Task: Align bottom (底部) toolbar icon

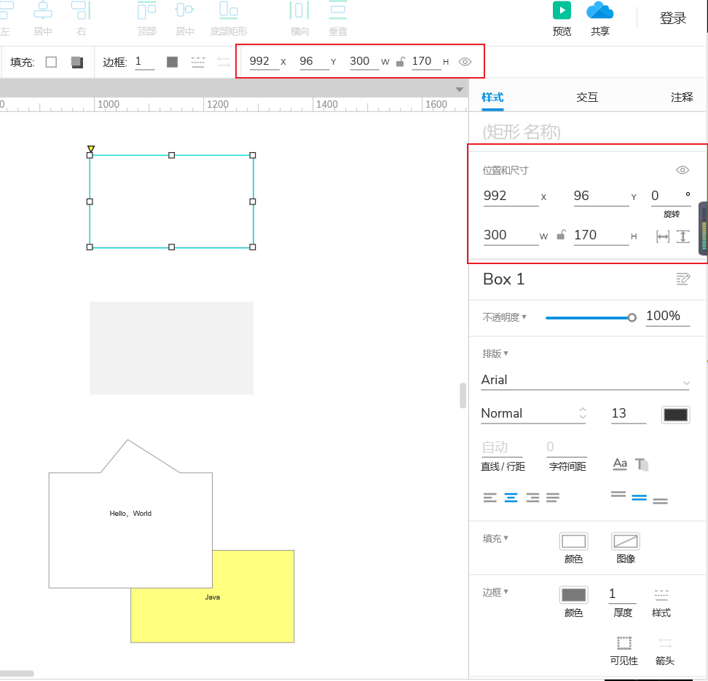Action: 229,10
